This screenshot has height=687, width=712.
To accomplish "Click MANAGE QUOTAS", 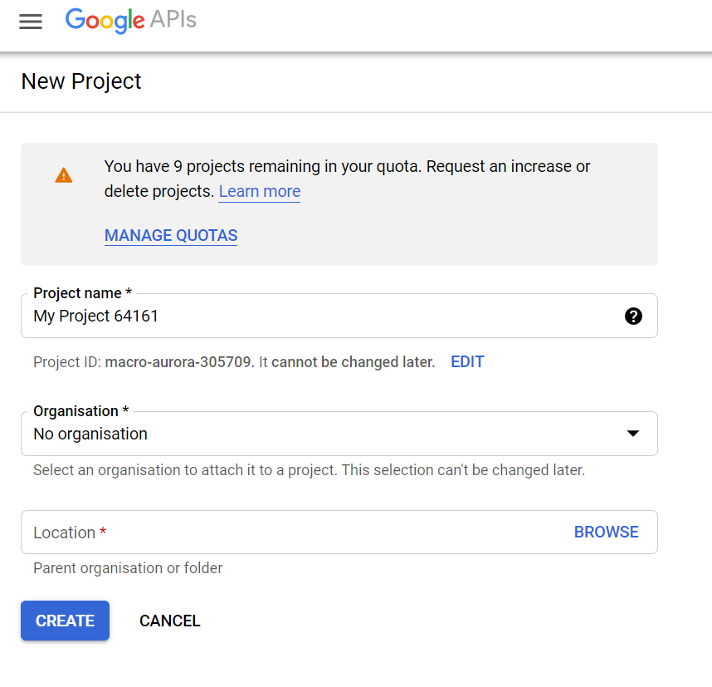I will [170, 235].
